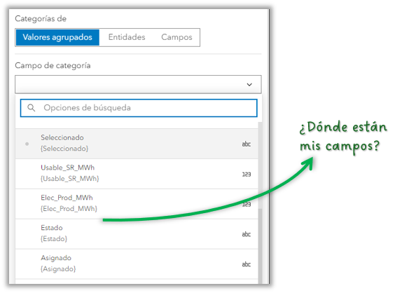This screenshot has width=395, height=293.
Task: Switch to the Entidades tab
Action: [x=127, y=37]
